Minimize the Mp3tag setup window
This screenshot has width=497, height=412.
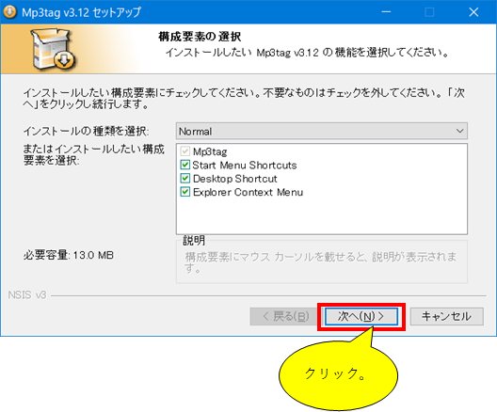(x=386, y=12)
